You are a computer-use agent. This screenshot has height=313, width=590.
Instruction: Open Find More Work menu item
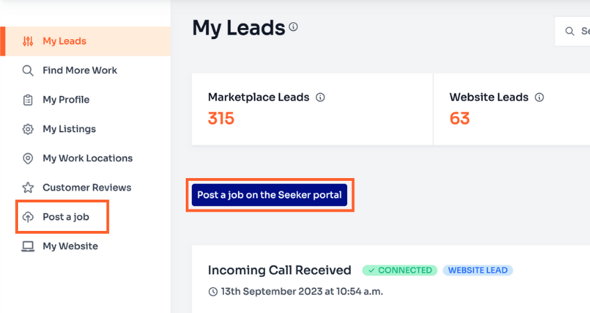[x=79, y=70]
